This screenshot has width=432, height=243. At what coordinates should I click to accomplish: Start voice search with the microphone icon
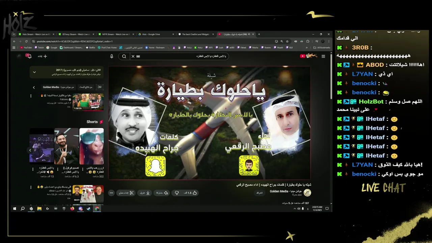tap(112, 56)
